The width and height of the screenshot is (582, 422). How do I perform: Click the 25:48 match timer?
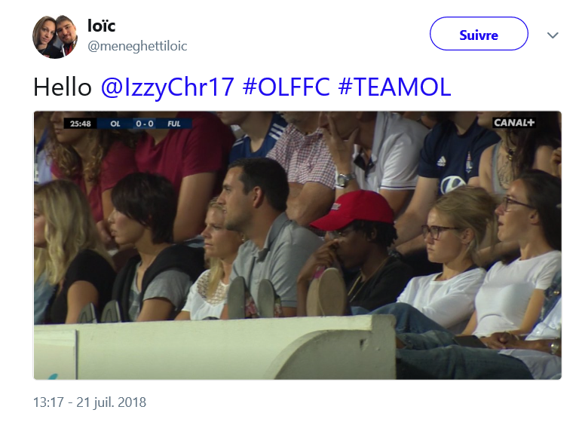(80, 124)
